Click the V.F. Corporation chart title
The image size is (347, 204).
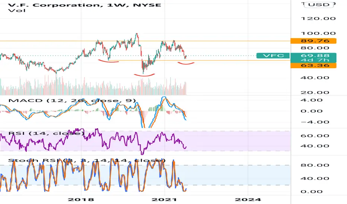point(85,5)
